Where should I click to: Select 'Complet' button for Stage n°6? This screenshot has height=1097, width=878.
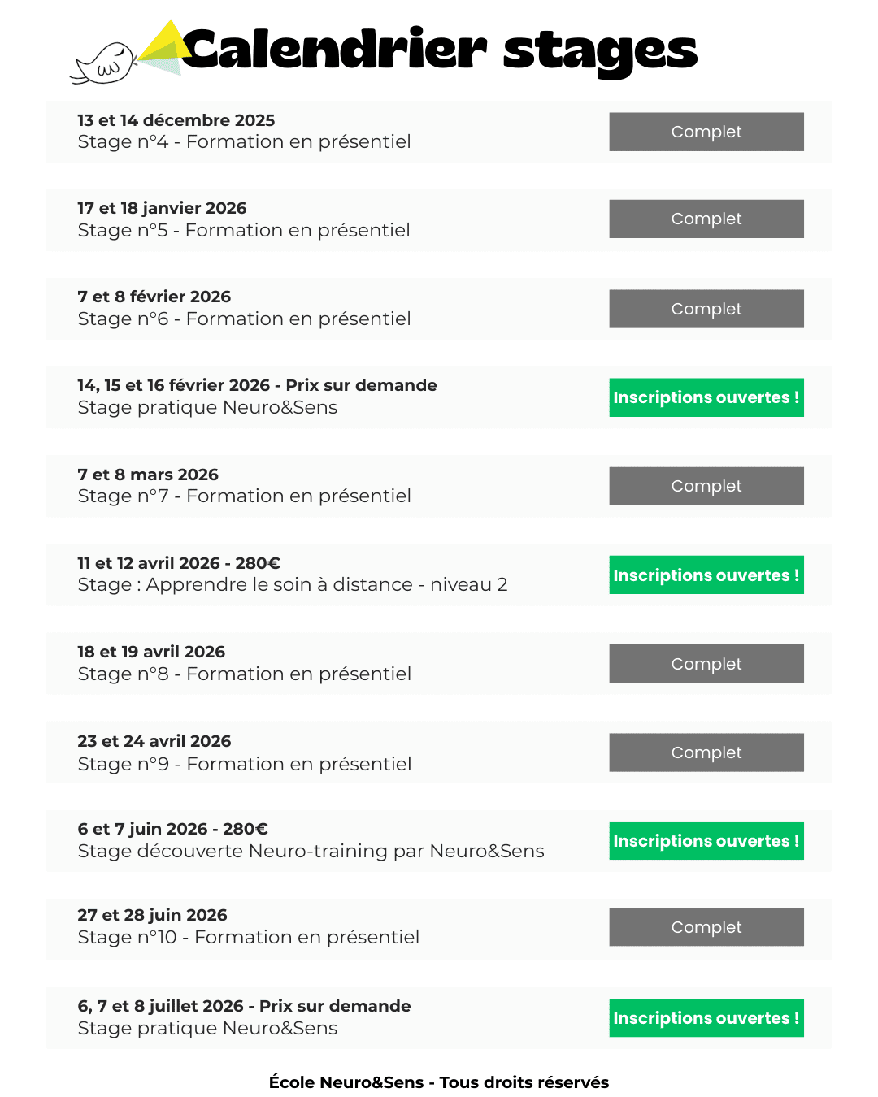pos(706,309)
